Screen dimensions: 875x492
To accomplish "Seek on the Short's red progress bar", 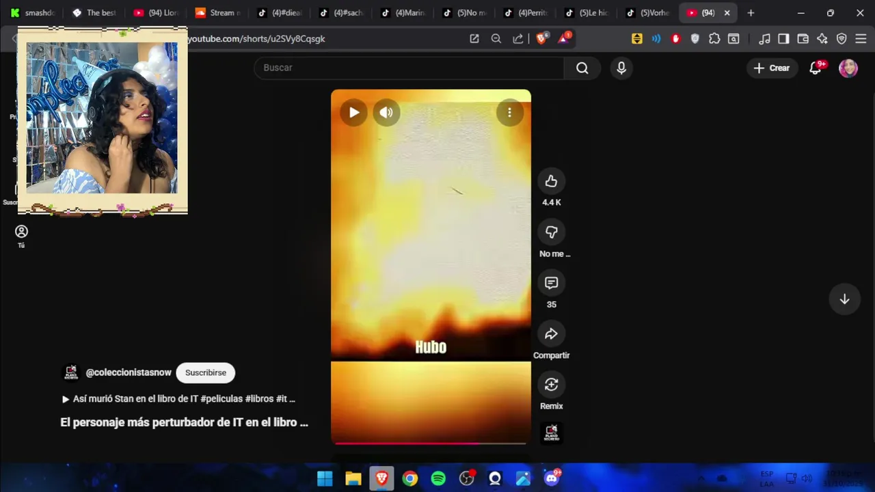I will [431, 443].
